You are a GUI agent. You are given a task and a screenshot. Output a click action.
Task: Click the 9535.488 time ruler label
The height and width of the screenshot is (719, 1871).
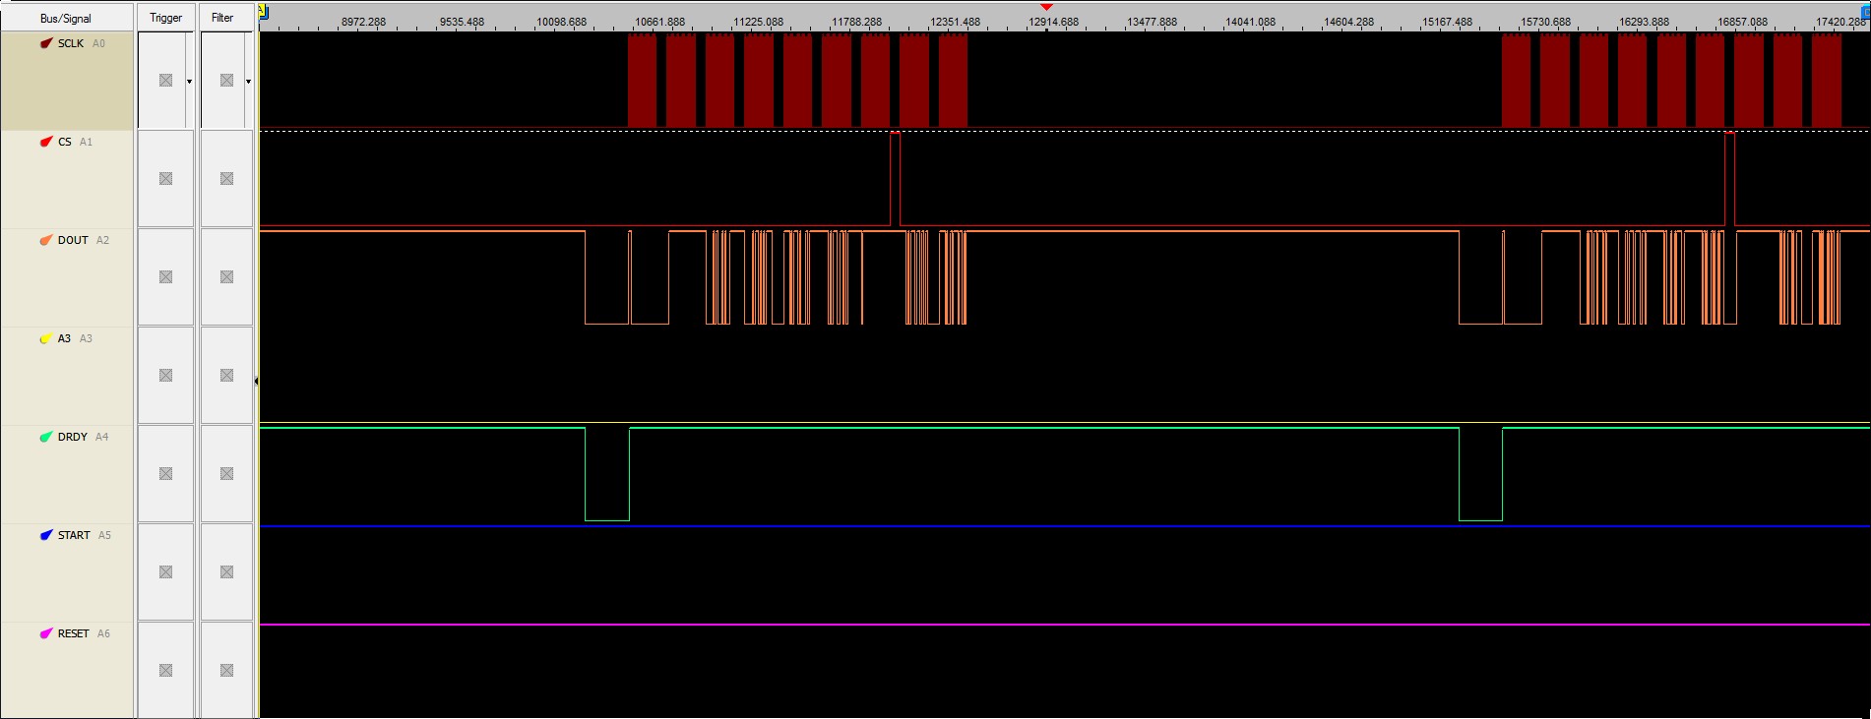click(x=463, y=22)
